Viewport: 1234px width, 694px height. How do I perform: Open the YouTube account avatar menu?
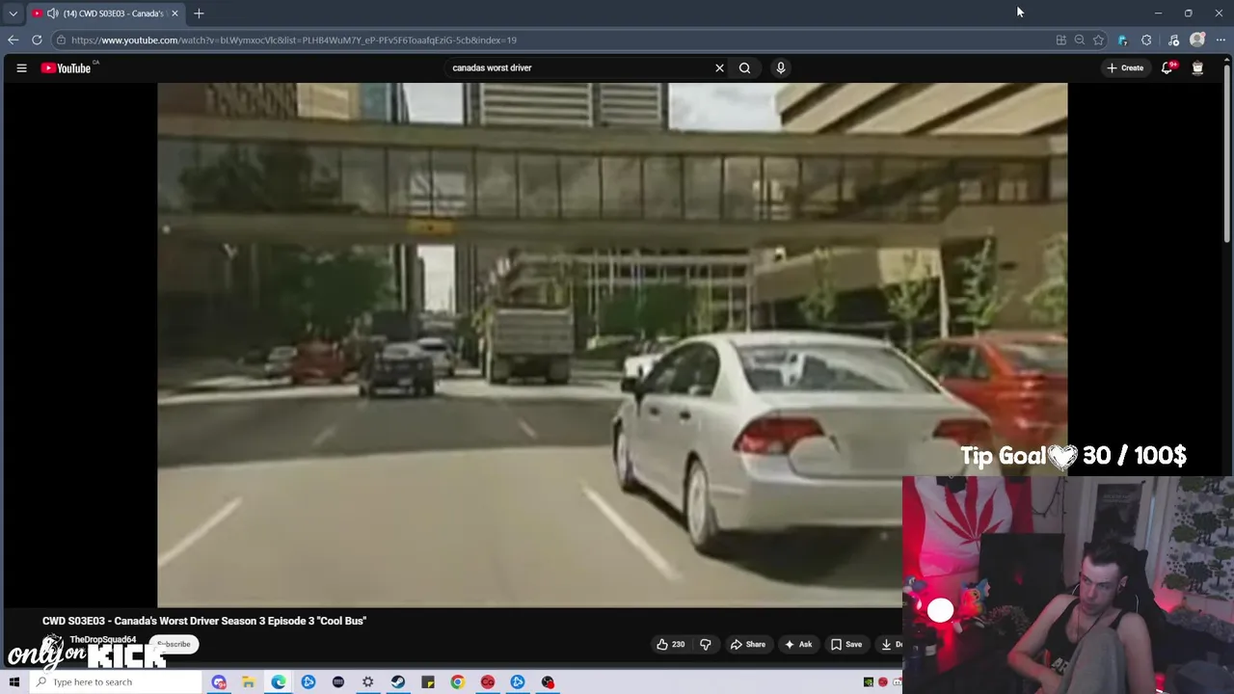(x=1197, y=67)
